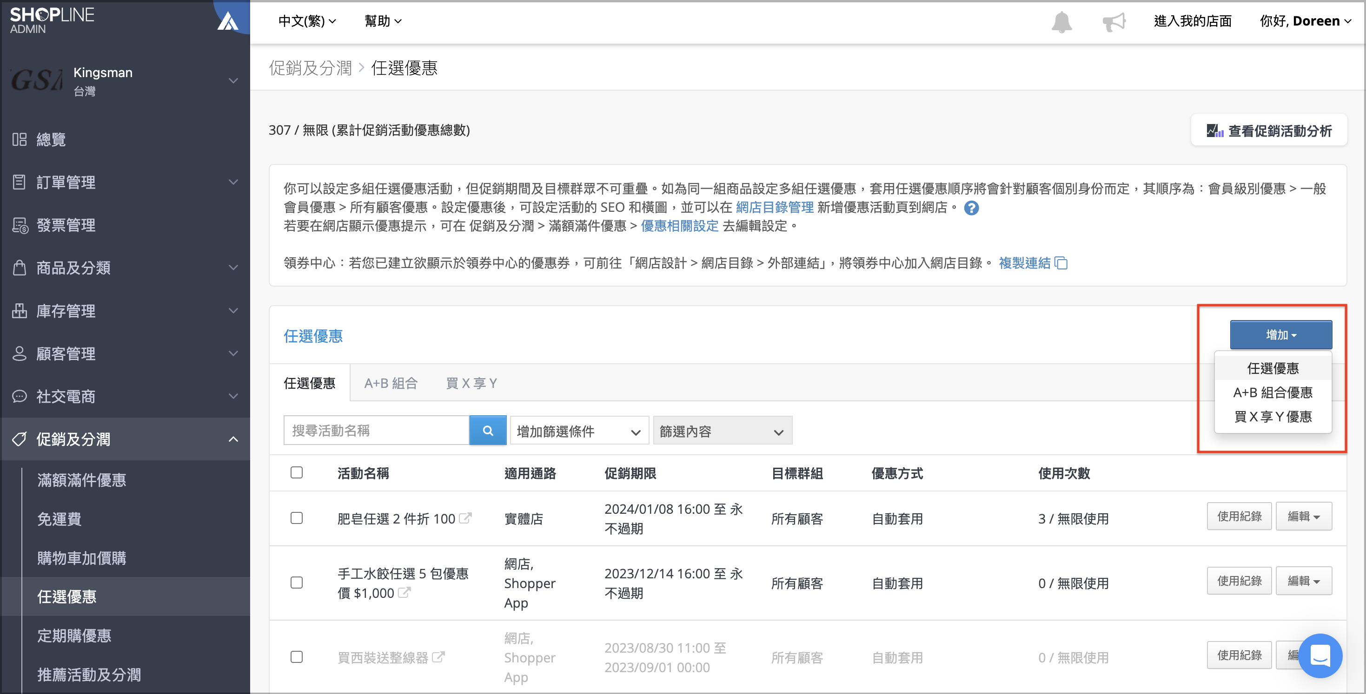Collapse the 促銷及分潤 sidebar section
1366x694 pixels.
[233, 439]
